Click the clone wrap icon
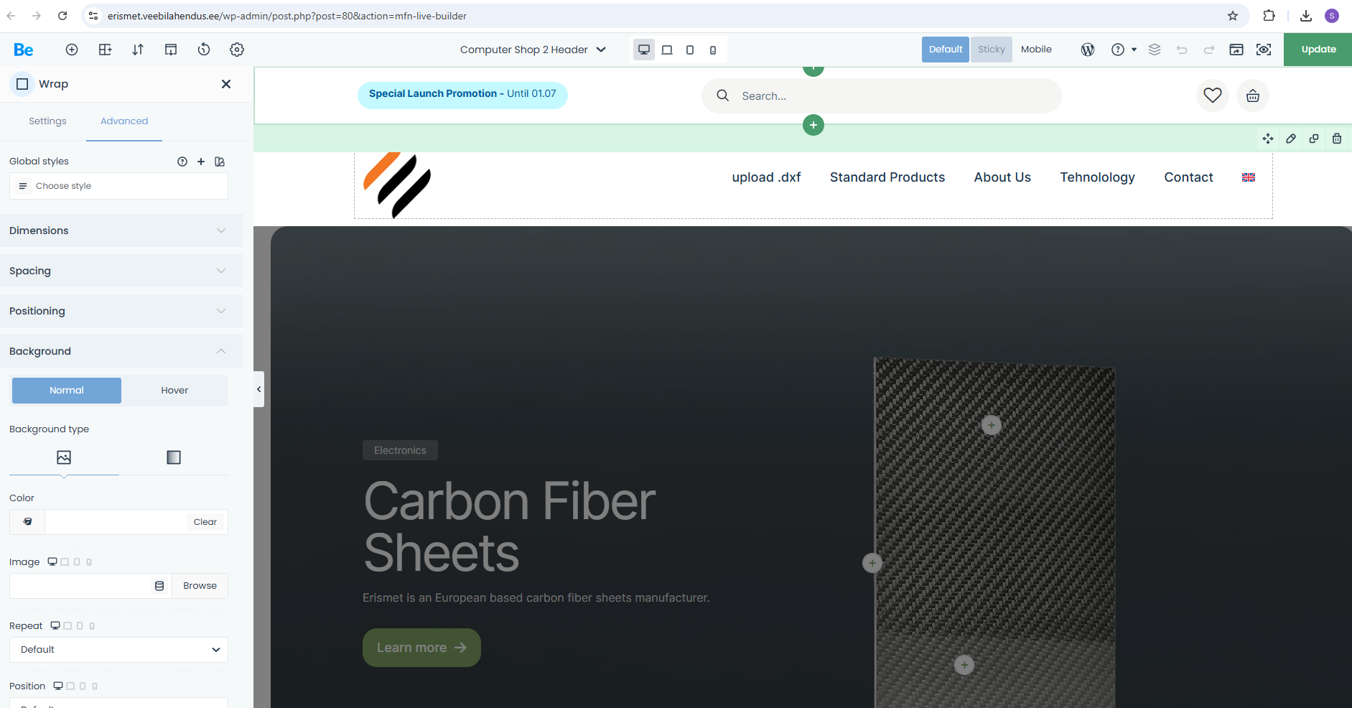Screen dimensions: 1352x708 (x=1314, y=139)
